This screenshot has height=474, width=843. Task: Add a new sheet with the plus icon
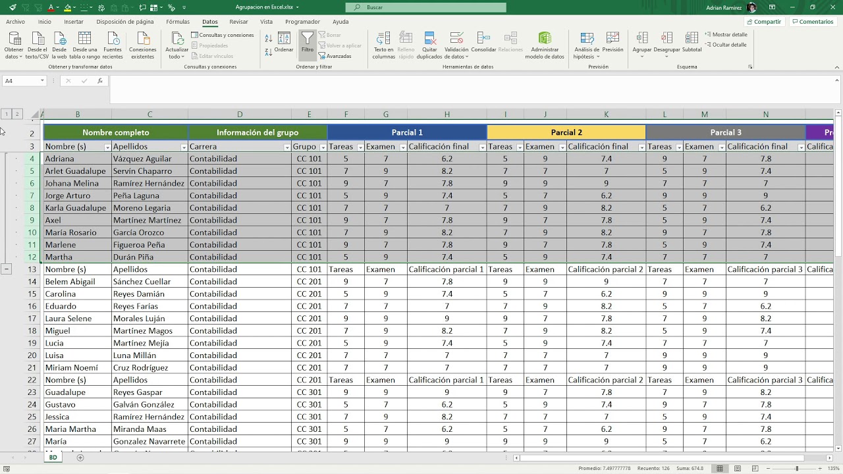pos(80,458)
